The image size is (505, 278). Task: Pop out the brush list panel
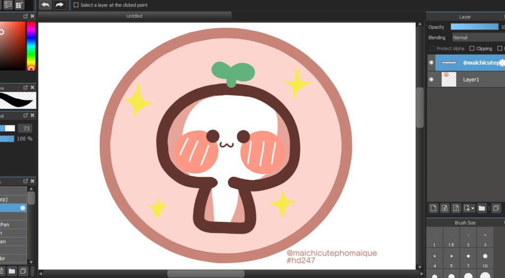pos(26,181)
